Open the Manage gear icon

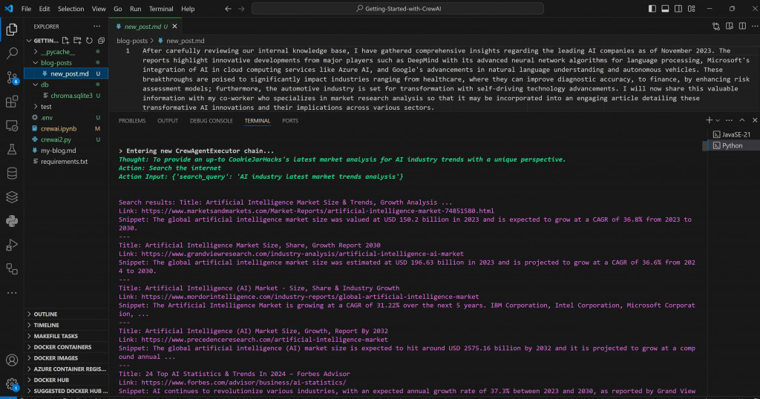tap(12, 384)
